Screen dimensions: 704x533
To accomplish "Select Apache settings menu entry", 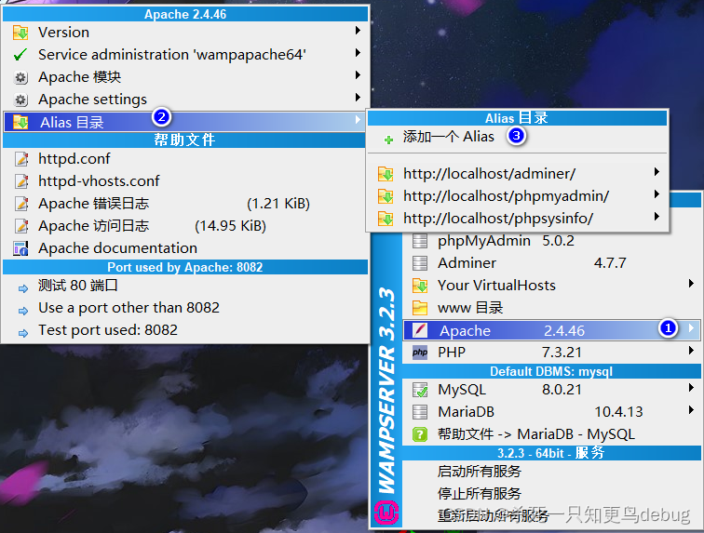I will point(185,100).
